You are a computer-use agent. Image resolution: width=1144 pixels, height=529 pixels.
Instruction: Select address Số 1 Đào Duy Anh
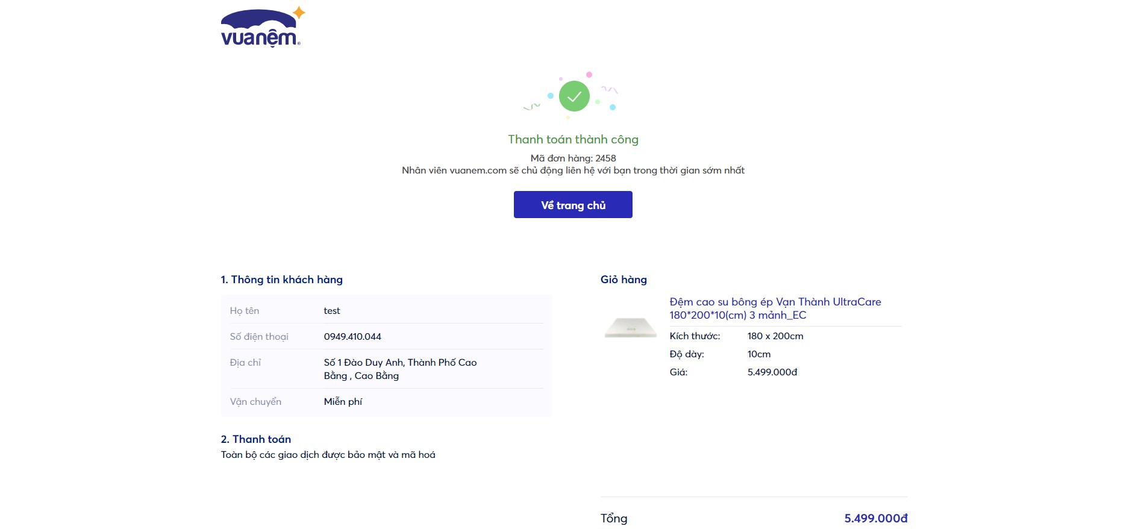point(400,369)
